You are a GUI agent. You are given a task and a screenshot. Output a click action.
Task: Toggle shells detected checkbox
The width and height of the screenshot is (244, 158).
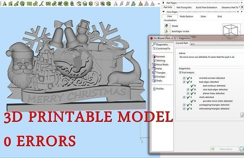point(184,97)
